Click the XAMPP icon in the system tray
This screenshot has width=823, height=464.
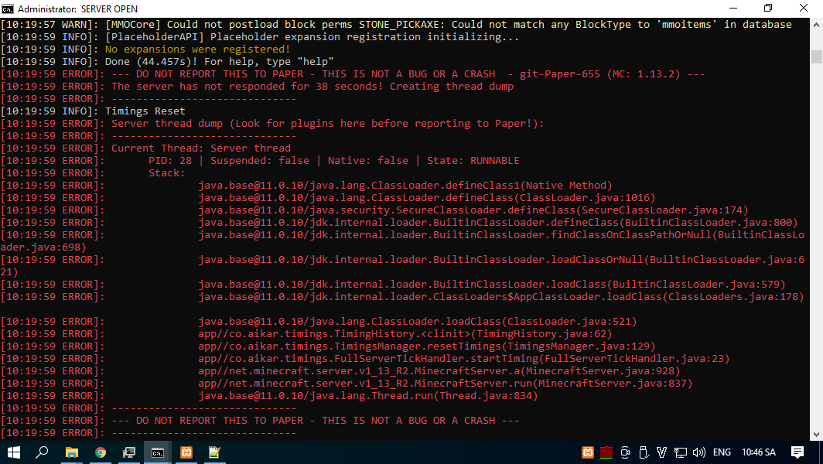[588, 452]
